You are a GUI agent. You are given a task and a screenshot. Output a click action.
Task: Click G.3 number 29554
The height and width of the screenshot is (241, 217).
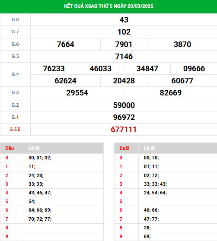[77, 93]
